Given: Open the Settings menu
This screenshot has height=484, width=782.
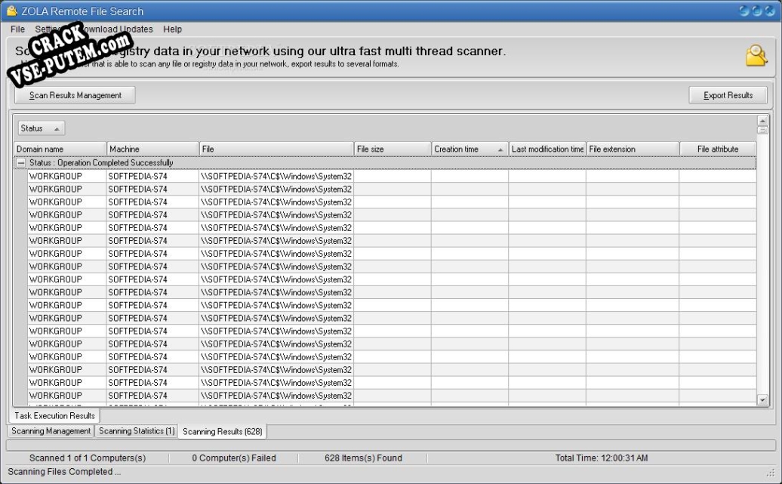Looking at the screenshot, I should [50, 29].
